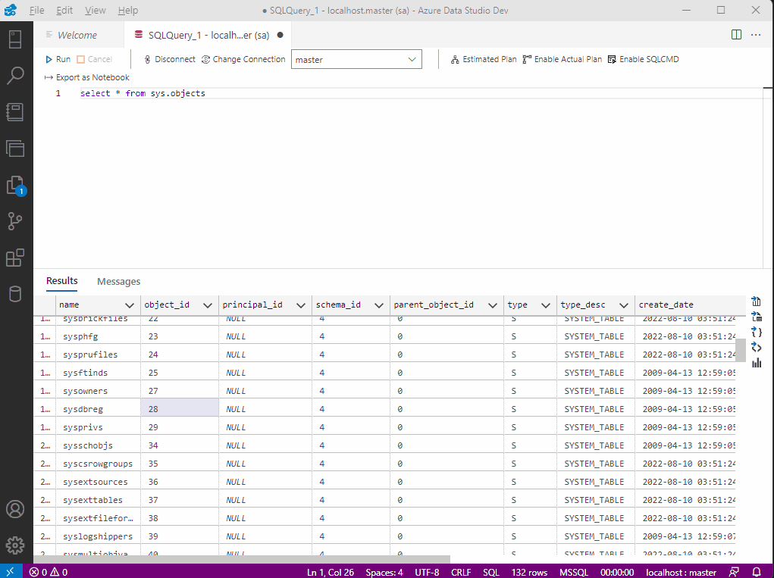This screenshot has height=578, width=774.
Task: Open the Search view
Action: [x=16, y=75]
